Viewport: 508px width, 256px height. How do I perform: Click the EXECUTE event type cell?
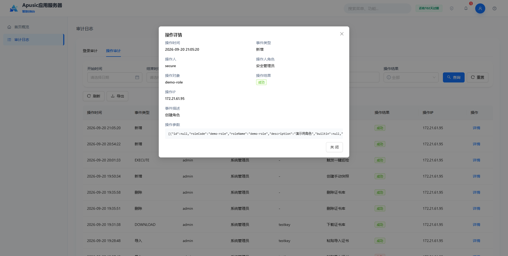[x=142, y=160]
